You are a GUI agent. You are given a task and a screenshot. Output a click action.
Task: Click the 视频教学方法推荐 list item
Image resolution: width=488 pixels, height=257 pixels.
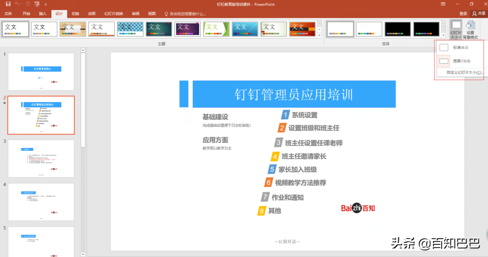300,183
